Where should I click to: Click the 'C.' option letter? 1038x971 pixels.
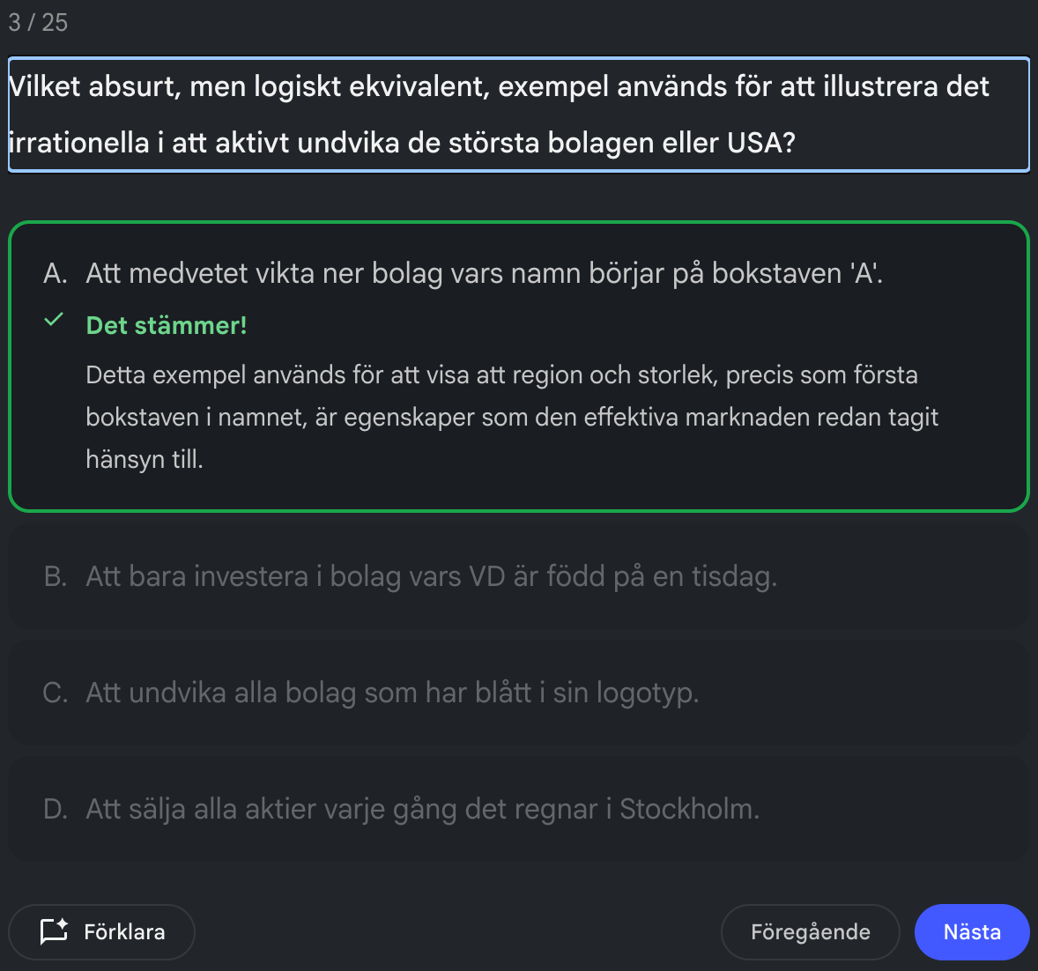pyautogui.click(x=56, y=693)
